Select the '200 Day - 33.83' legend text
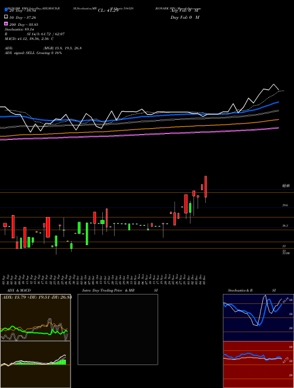Viewport: 294px width, 388px height. tap(24, 25)
